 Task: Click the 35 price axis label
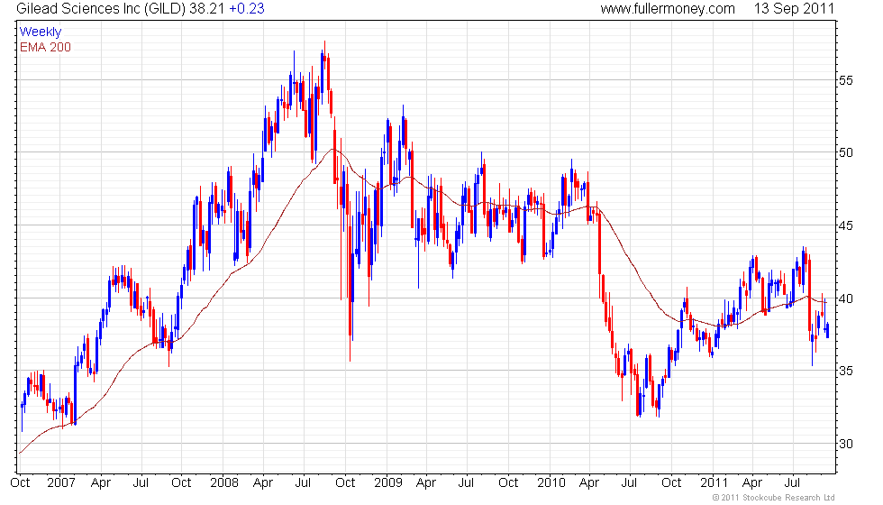tap(845, 371)
